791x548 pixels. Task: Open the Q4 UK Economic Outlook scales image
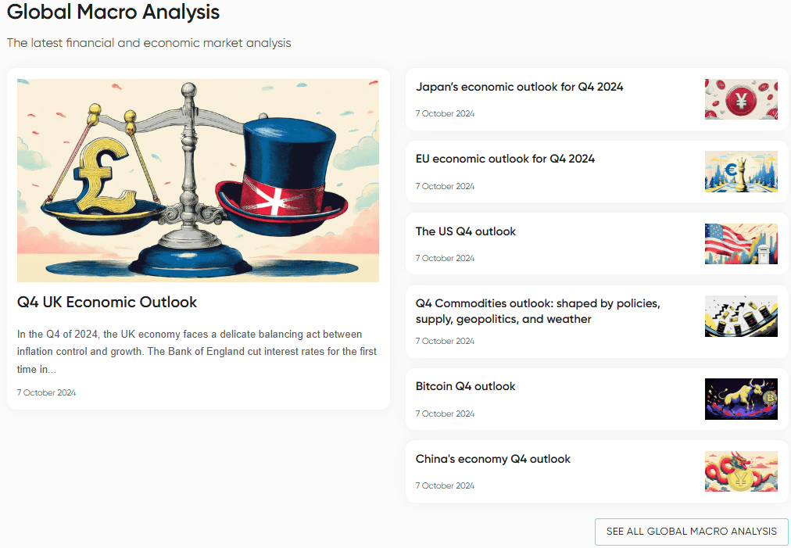pyautogui.click(x=198, y=180)
